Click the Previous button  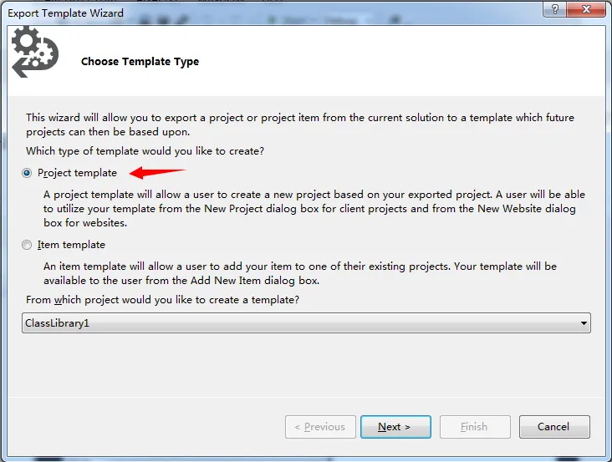320,427
